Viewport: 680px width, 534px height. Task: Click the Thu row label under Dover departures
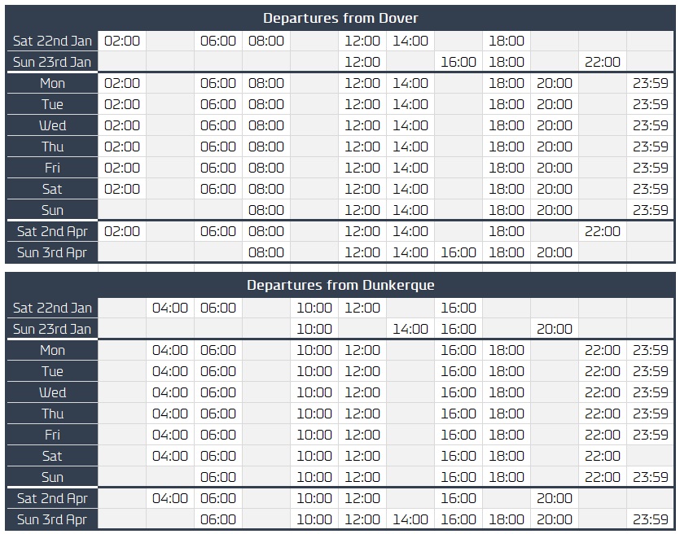pos(52,147)
